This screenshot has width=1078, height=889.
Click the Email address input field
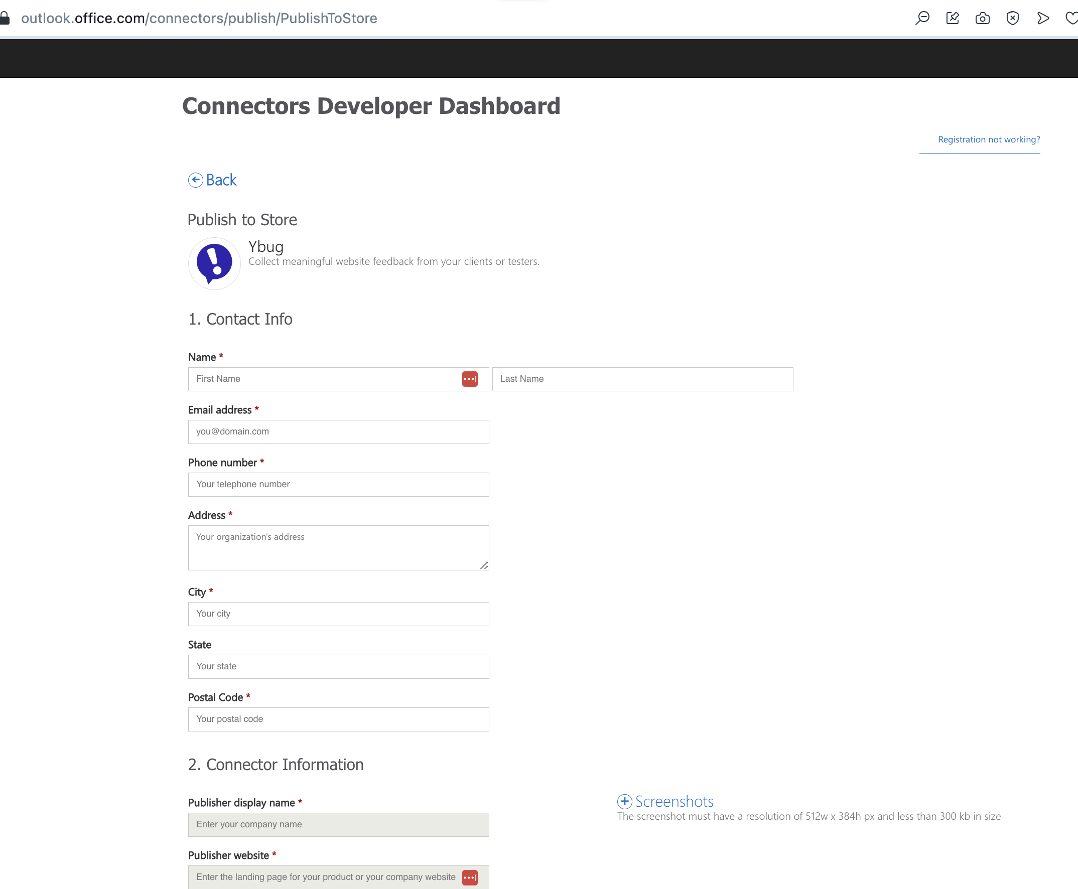338,431
